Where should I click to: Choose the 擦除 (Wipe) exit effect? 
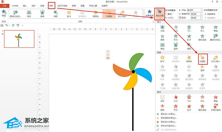pos(162,108)
